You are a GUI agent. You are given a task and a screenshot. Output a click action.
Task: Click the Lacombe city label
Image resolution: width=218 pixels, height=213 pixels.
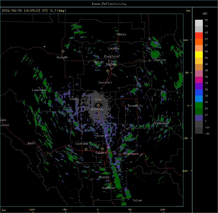(114, 48)
